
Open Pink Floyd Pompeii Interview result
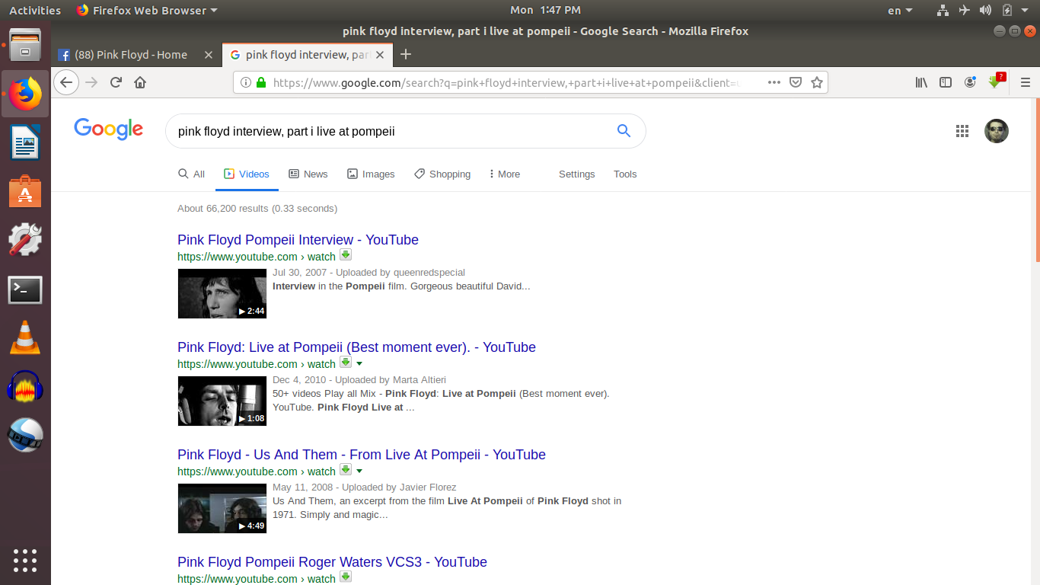[x=298, y=240]
